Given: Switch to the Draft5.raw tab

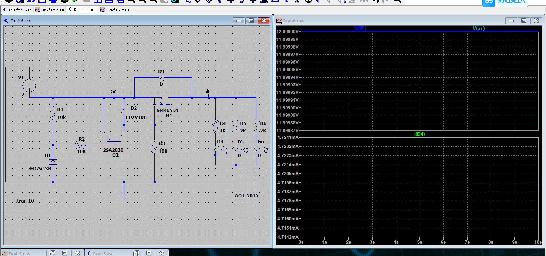Looking at the screenshot, I should coord(50,10).
